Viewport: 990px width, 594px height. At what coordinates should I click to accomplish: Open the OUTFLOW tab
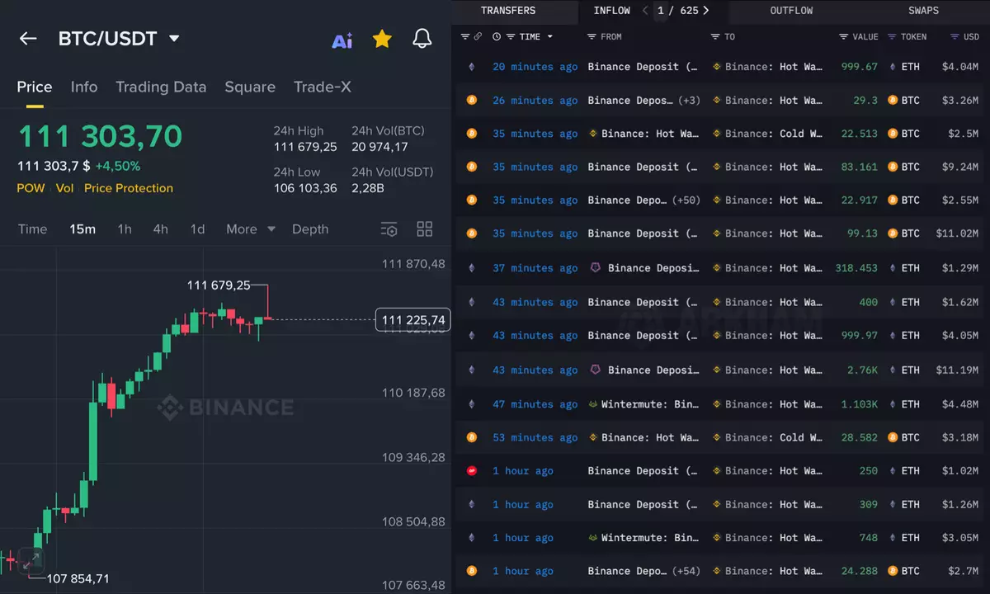791,11
